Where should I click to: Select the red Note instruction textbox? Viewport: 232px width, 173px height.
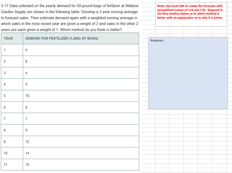point(191,15)
